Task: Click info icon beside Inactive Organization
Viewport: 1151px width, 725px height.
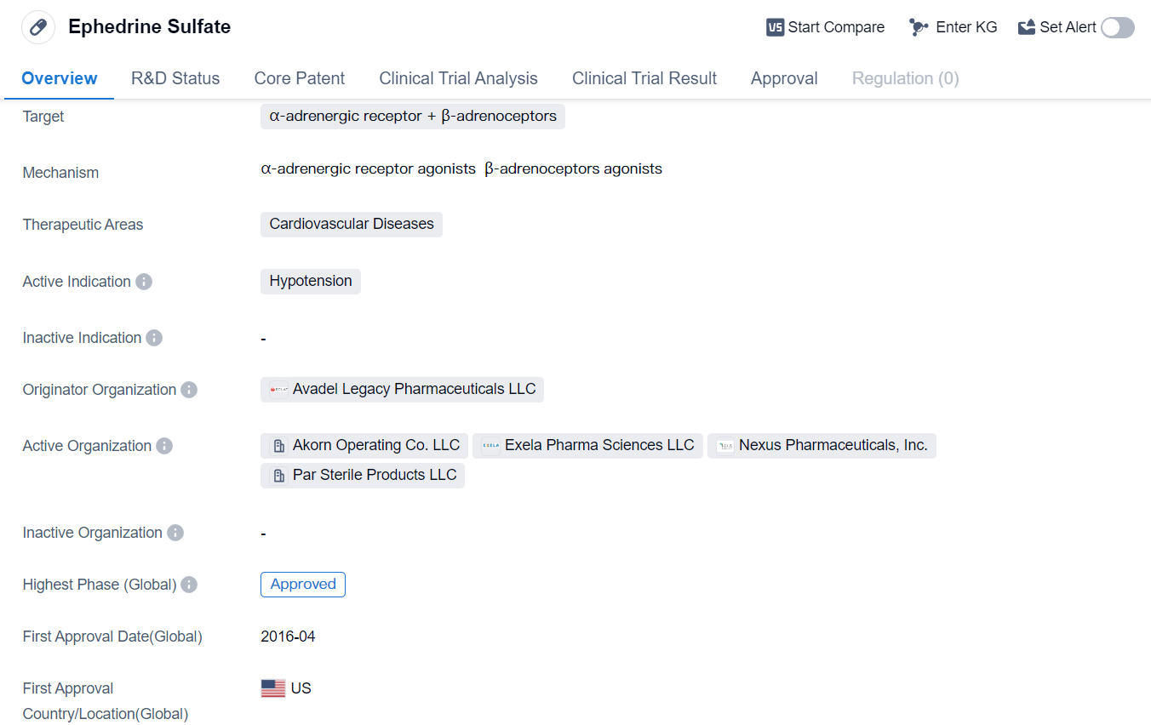Action: [175, 533]
